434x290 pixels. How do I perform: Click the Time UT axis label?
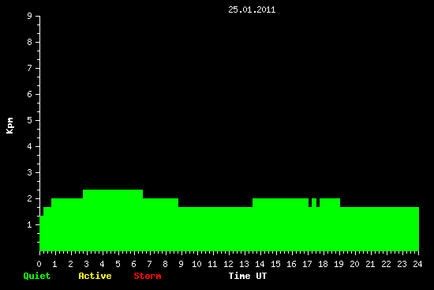pyautogui.click(x=248, y=276)
